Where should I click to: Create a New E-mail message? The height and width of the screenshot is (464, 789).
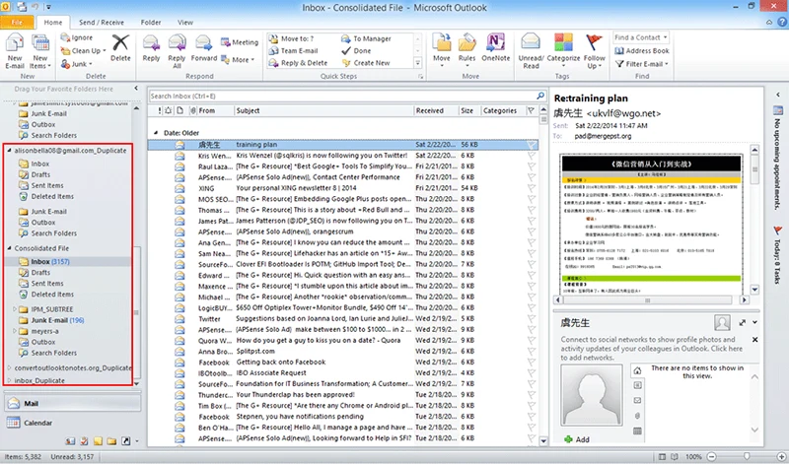point(15,51)
